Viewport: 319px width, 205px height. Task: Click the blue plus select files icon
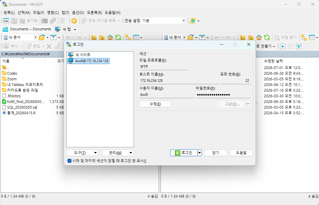283,46
